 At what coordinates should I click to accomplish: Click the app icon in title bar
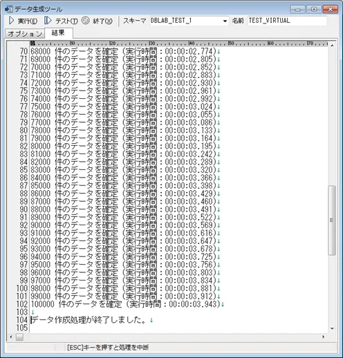(8, 9)
